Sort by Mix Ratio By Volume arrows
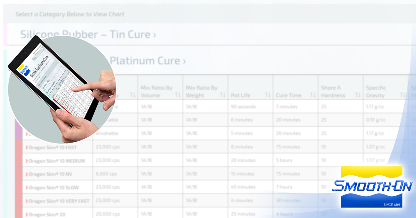This screenshot has width=416, height=218. [x=178, y=95]
